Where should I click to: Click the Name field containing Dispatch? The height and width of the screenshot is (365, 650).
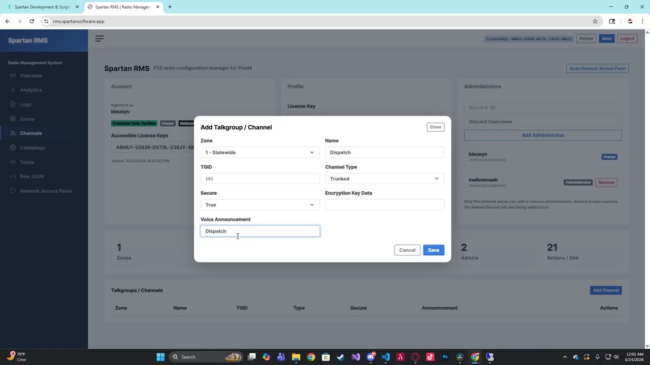click(x=384, y=152)
